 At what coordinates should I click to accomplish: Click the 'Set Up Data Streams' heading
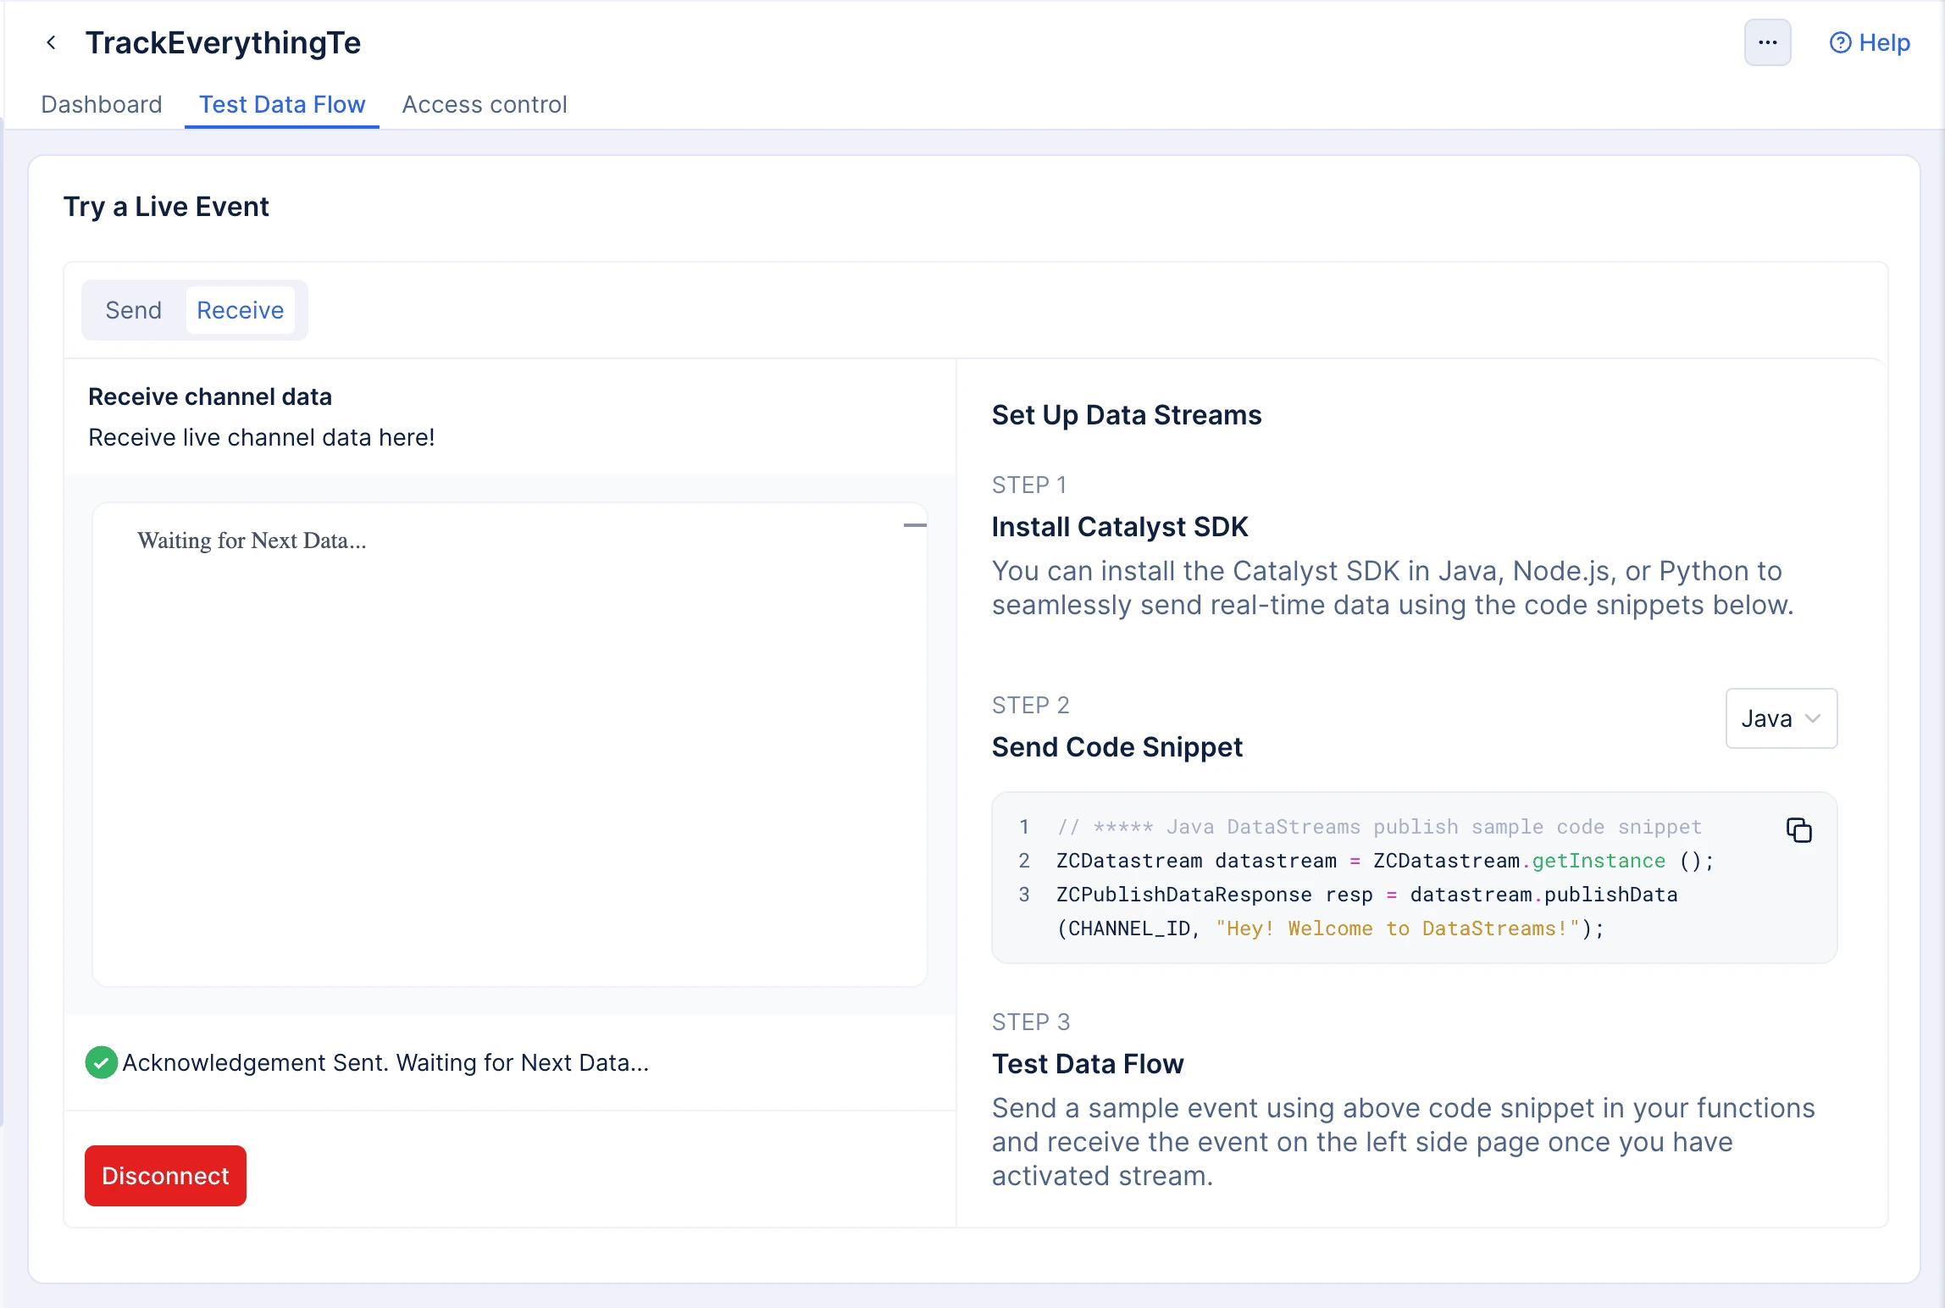pyautogui.click(x=1127, y=415)
